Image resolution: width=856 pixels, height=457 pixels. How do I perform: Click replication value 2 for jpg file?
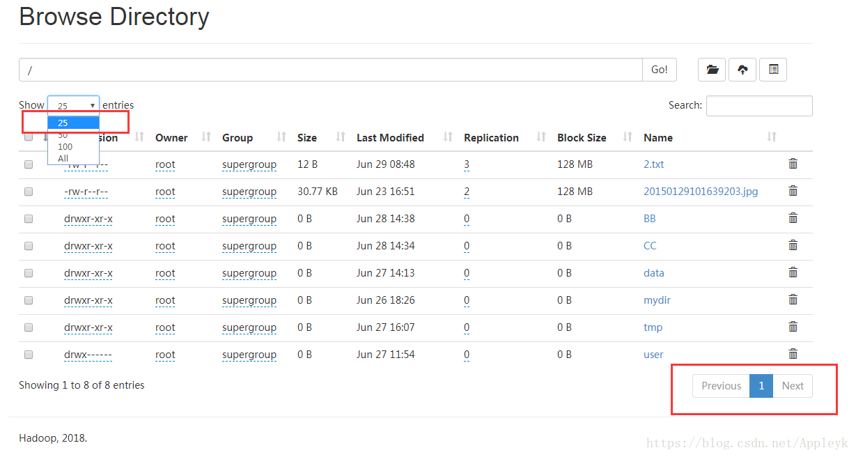467,192
